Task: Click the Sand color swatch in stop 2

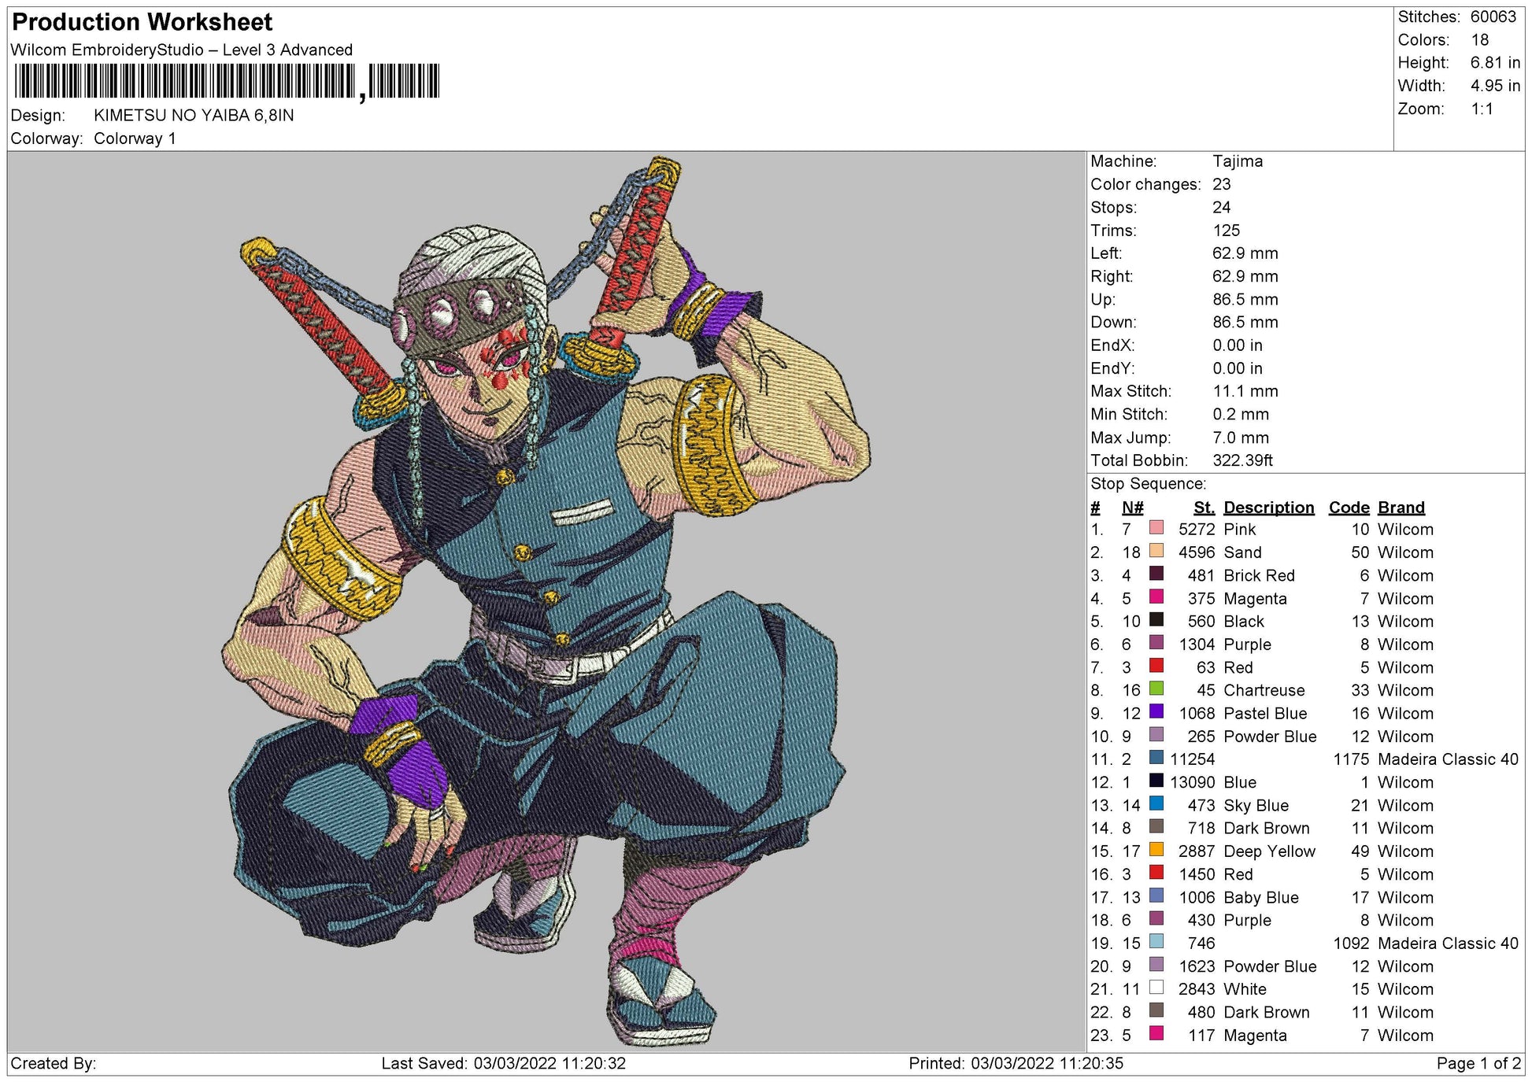Action: pos(1156,551)
